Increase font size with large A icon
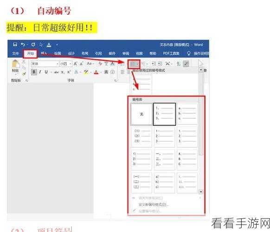This screenshot has height=232, width=270. (75, 64)
